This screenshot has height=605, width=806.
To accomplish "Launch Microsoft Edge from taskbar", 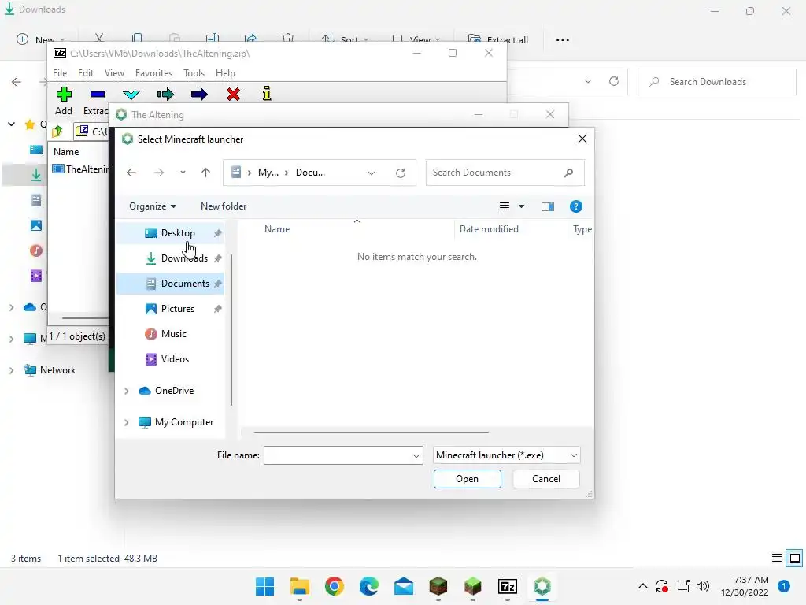I will tap(368, 586).
